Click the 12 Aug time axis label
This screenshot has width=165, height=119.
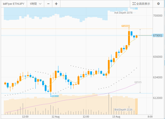pos(56,116)
